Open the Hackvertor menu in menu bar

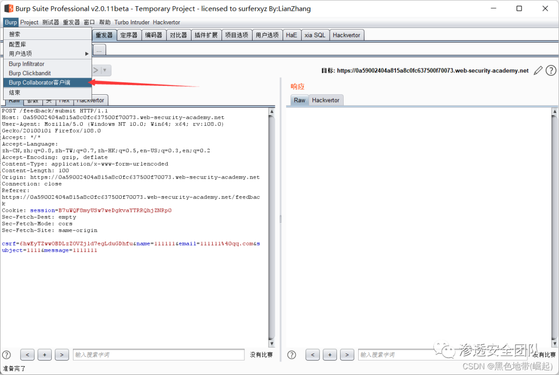tap(167, 22)
